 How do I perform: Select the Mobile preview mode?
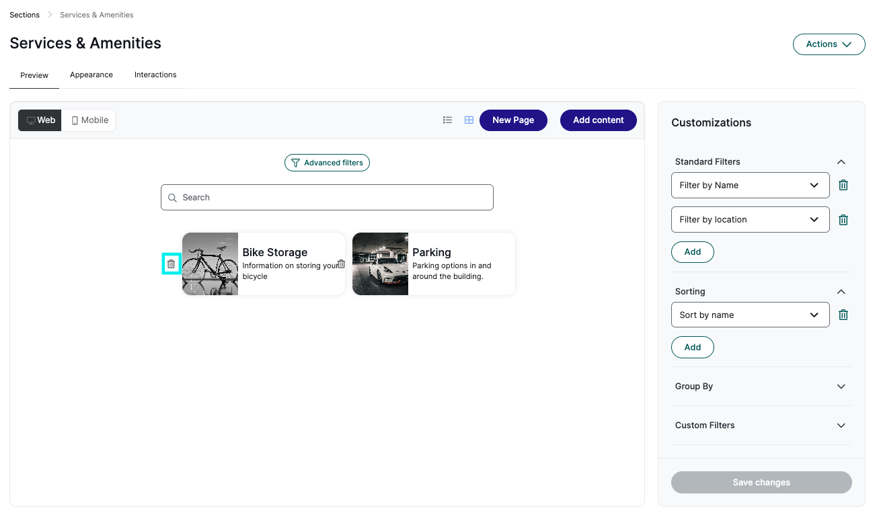click(x=89, y=120)
